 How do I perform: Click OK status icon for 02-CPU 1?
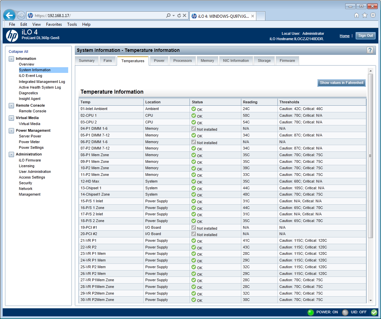click(x=194, y=115)
